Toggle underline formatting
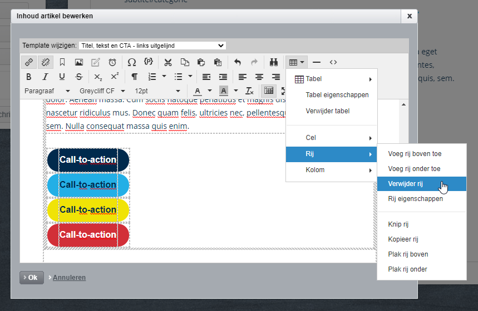 [x=62, y=77]
